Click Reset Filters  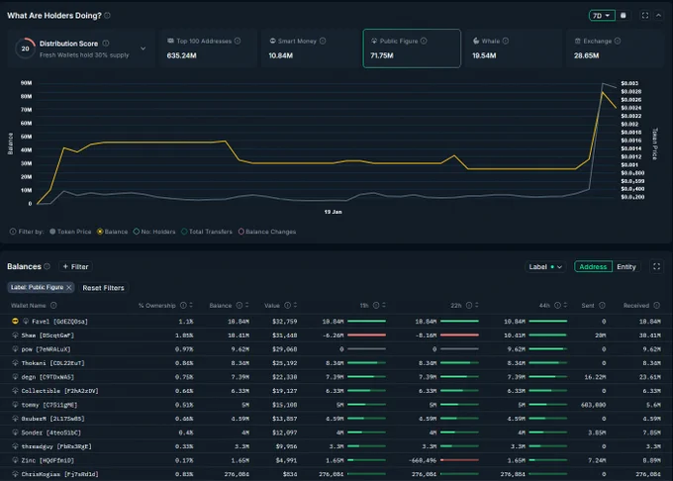click(104, 287)
